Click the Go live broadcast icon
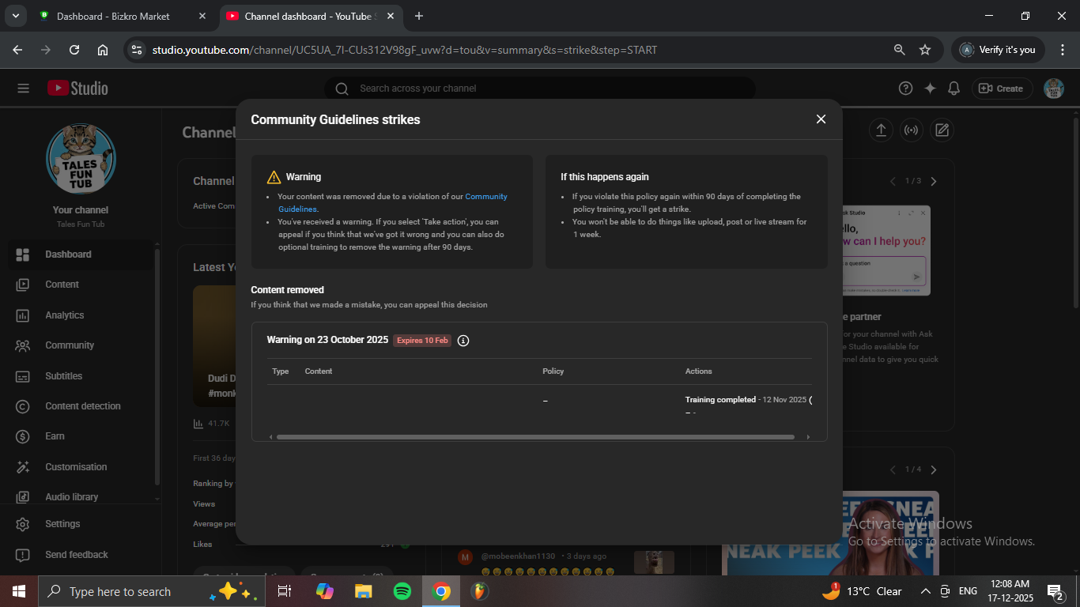The image size is (1080, 607). tap(911, 130)
